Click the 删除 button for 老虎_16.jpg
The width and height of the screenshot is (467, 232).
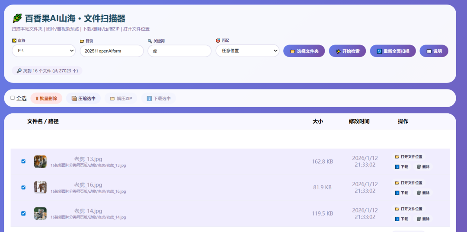click(423, 193)
